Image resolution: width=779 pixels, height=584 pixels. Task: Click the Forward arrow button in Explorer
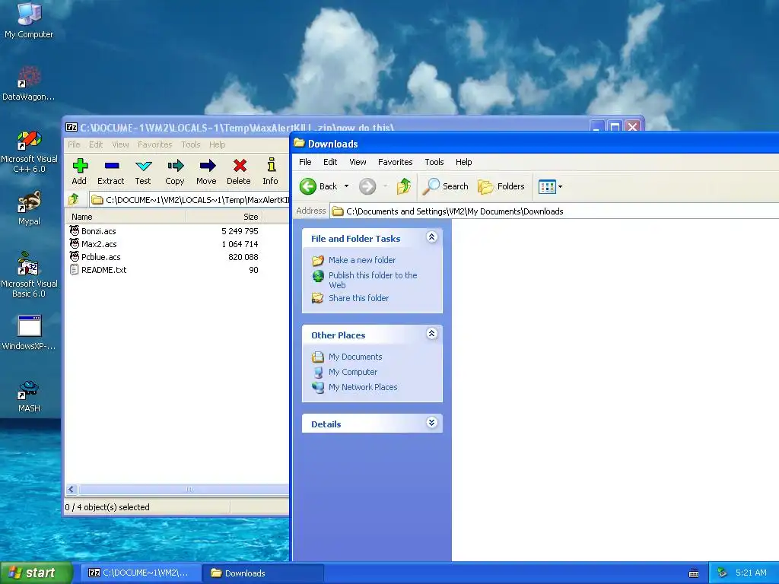(367, 186)
